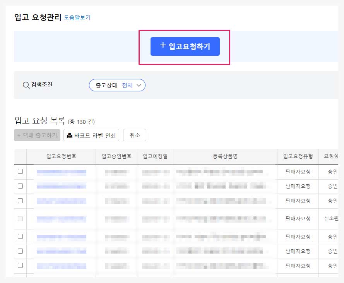
Task: Select the second row's checkbox
Action: 21,186
